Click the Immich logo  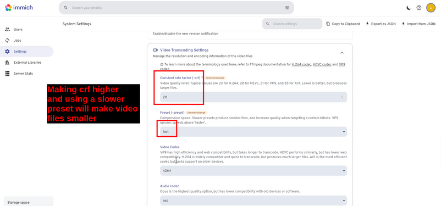(x=19, y=8)
